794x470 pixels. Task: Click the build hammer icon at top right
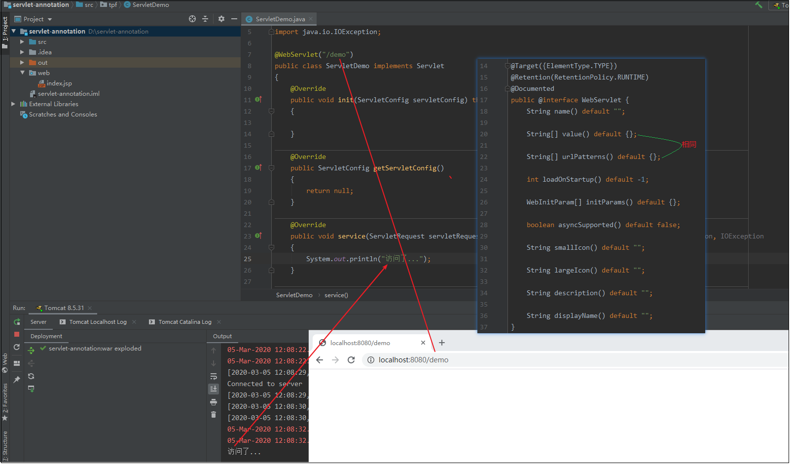coord(759,5)
